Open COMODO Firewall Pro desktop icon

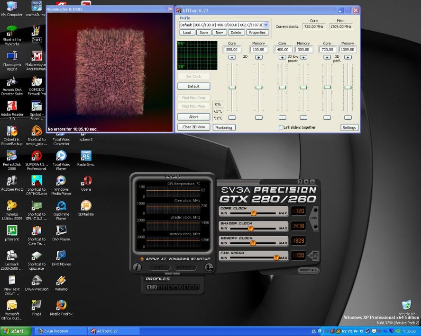37,86
